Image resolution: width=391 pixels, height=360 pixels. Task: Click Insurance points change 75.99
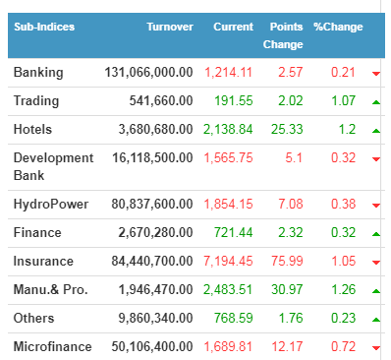pyautogui.click(x=287, y=262)
